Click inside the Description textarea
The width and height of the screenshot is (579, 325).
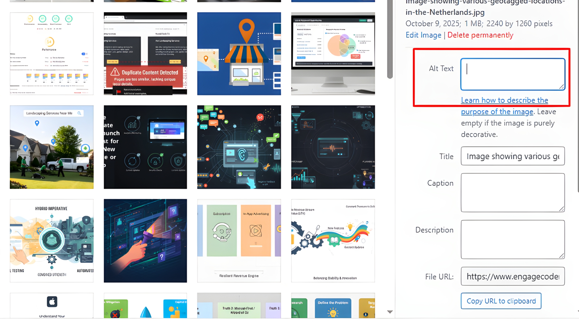[x=512, y=239]
